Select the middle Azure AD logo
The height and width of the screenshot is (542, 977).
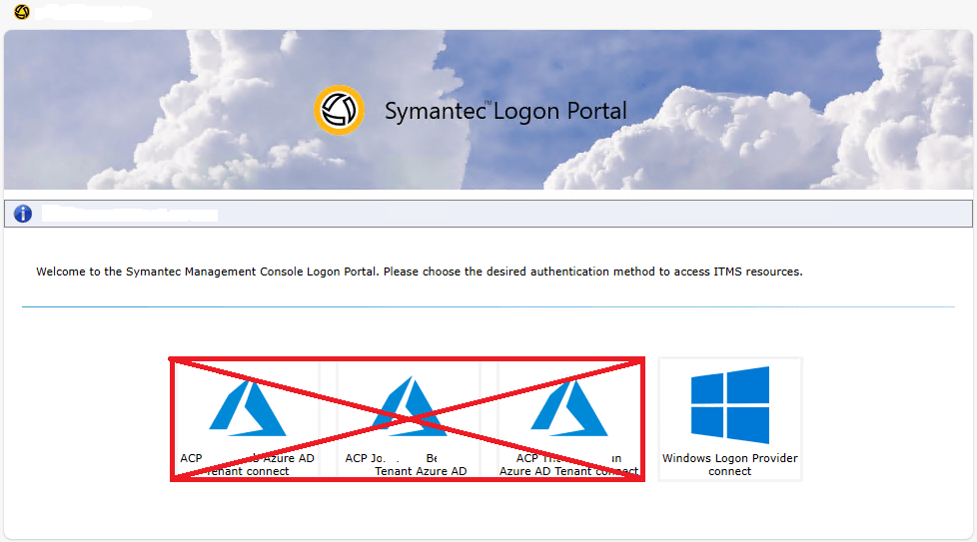409,406
